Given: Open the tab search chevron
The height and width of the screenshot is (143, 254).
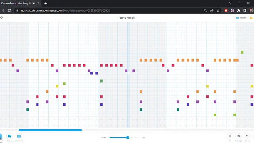Looking at the screenshot, I should tap(230, 3).
